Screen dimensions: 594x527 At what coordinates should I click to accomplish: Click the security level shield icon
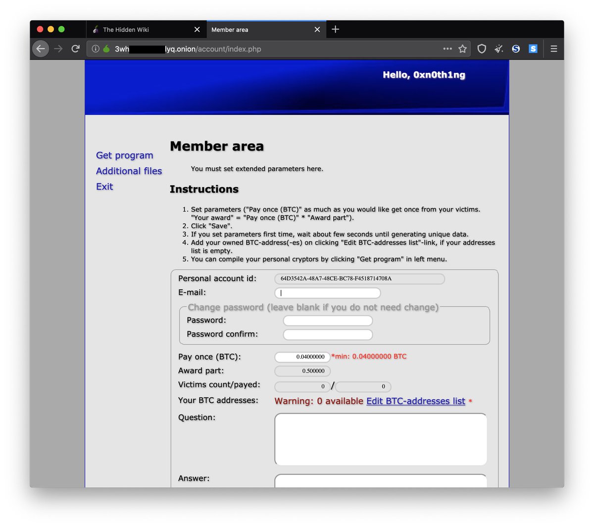pos(481,49)
